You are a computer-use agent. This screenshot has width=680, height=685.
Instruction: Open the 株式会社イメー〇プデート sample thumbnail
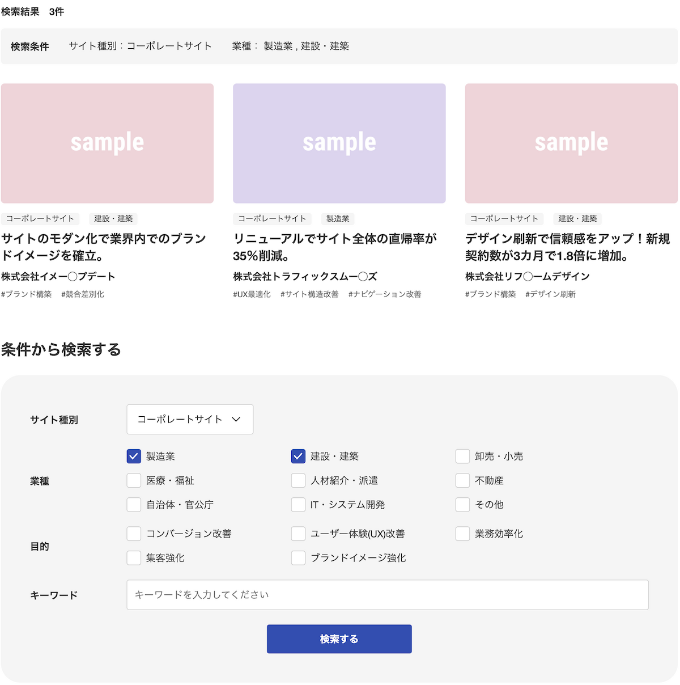(107, 143)
